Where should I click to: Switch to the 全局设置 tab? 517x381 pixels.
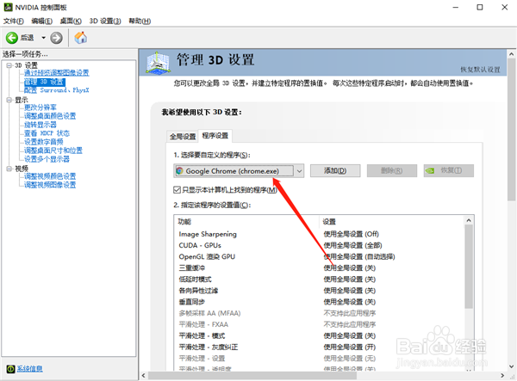point(183,137)
